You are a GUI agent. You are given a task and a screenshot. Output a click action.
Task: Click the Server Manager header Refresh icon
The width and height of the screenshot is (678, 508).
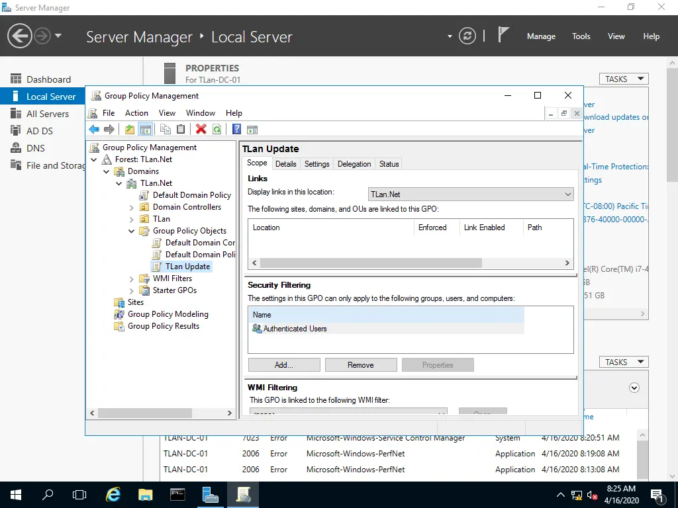click(467, 36)
